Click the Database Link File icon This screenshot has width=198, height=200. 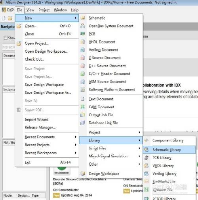(83, 123)
